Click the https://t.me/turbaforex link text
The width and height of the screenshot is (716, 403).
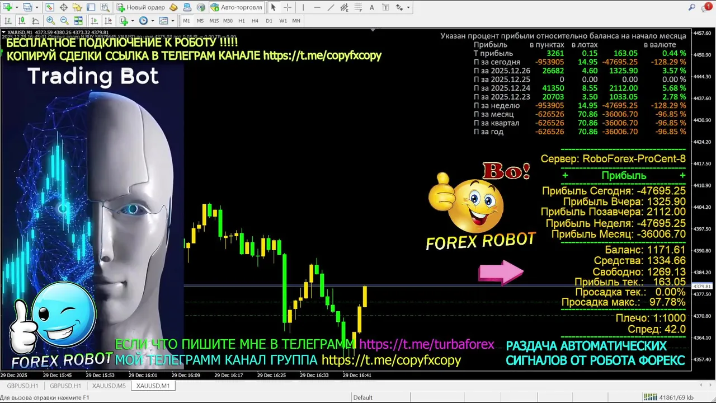[427, 344]
